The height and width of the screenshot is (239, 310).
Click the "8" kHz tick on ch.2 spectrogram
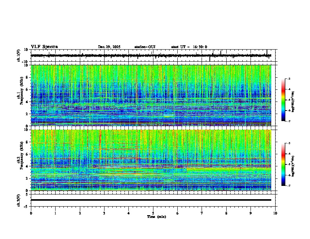click(x=27, y=142)
